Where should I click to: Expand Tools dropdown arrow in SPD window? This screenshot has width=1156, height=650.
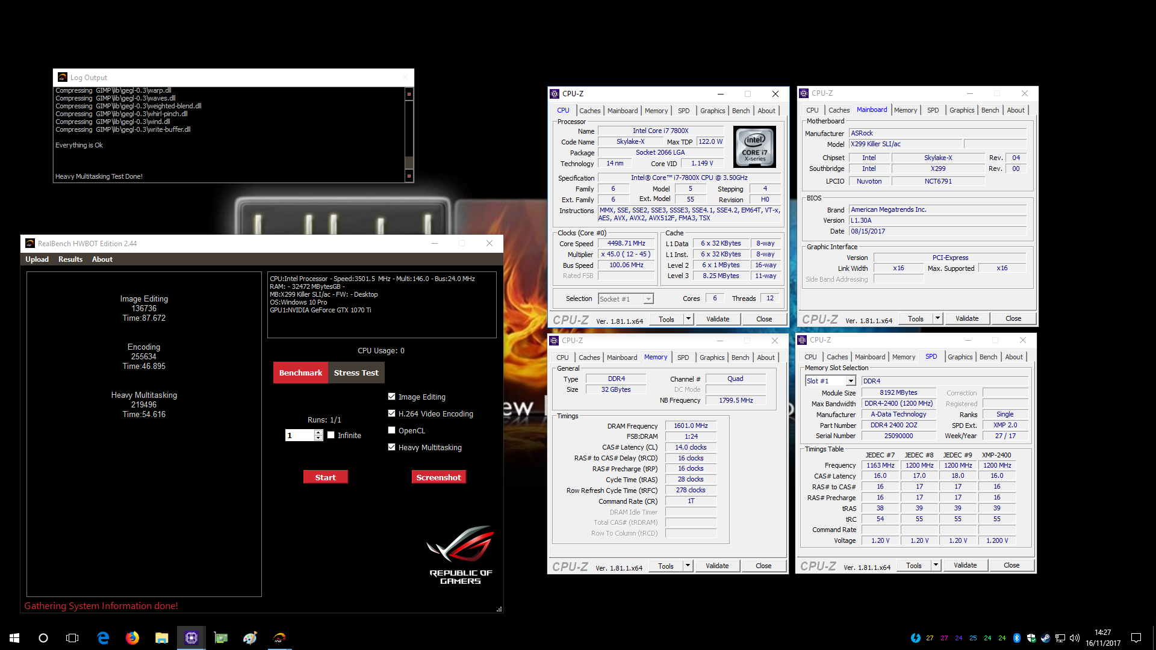point(936,565)
